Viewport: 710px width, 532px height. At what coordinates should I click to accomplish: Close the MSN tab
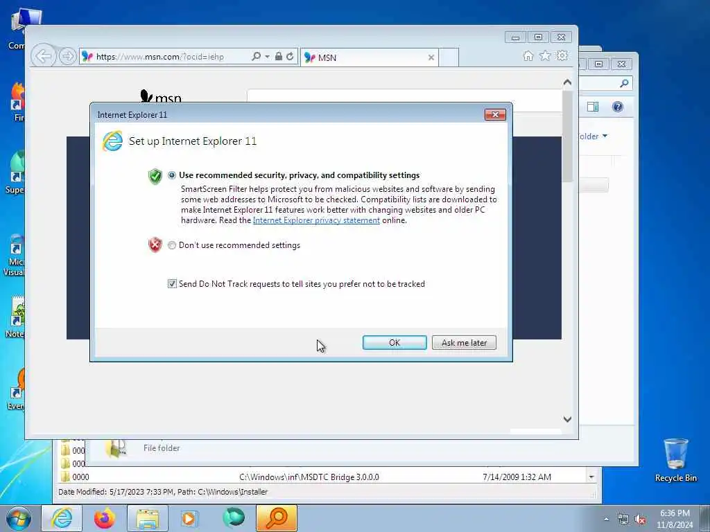(431, 57)
